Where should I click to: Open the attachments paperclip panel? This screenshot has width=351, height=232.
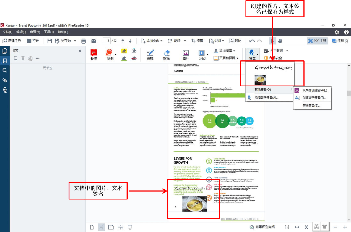click(x=5, y=80)
